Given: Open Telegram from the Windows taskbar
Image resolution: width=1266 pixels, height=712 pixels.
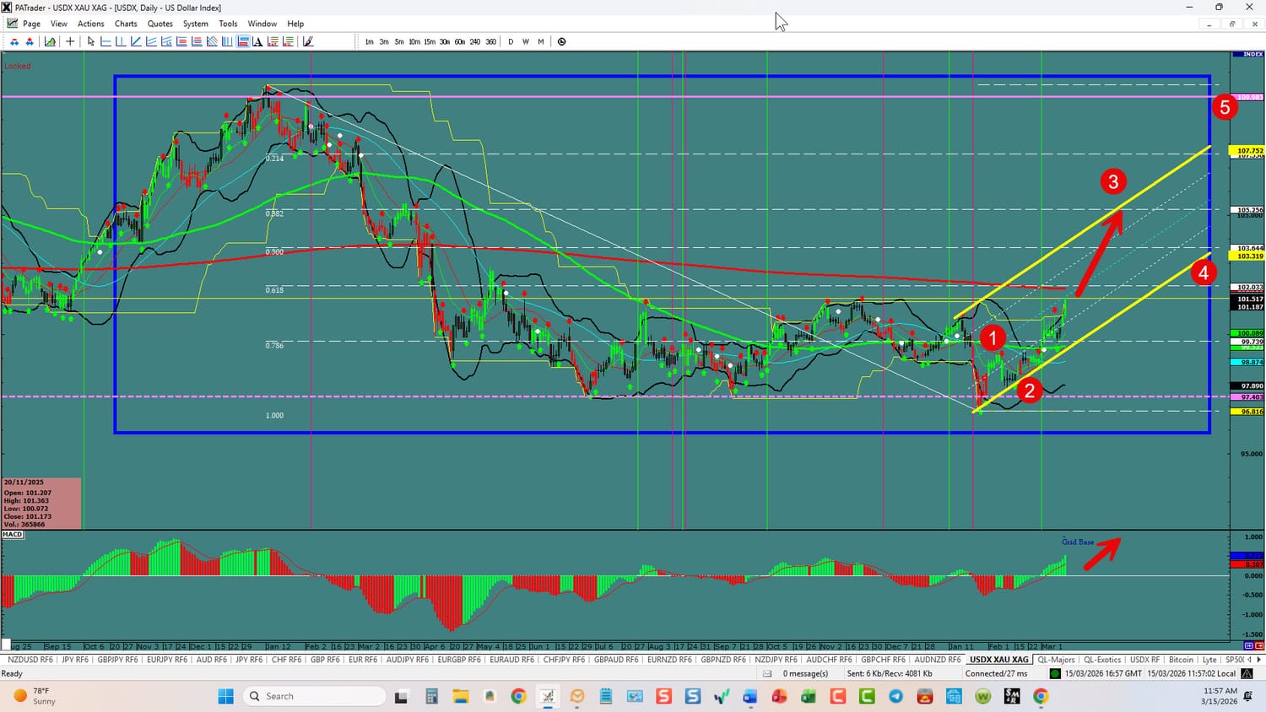Looking at the screenshot, I should coord(895,696).
